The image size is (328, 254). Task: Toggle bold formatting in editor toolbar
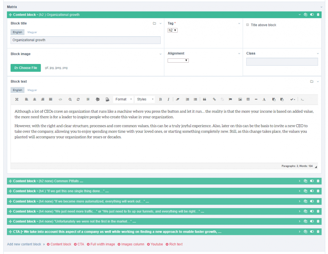[x=160, y=99]
